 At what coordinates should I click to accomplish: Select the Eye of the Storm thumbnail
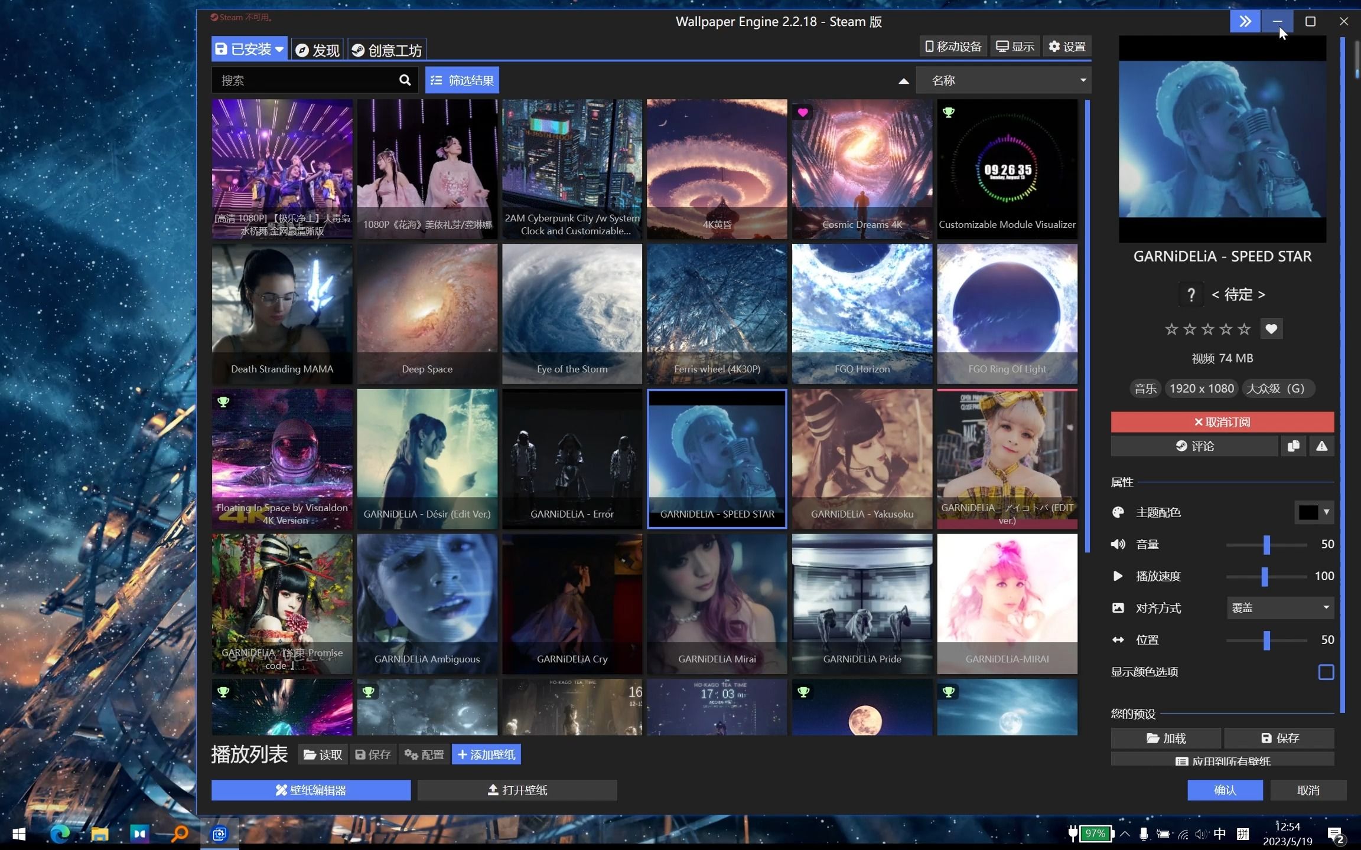572,314
